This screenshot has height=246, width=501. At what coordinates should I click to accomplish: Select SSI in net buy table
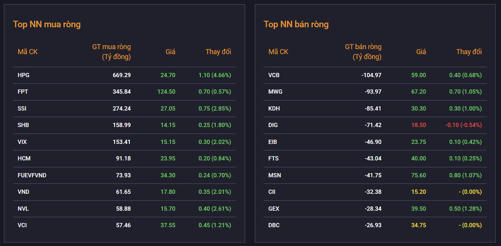point(22,109)
